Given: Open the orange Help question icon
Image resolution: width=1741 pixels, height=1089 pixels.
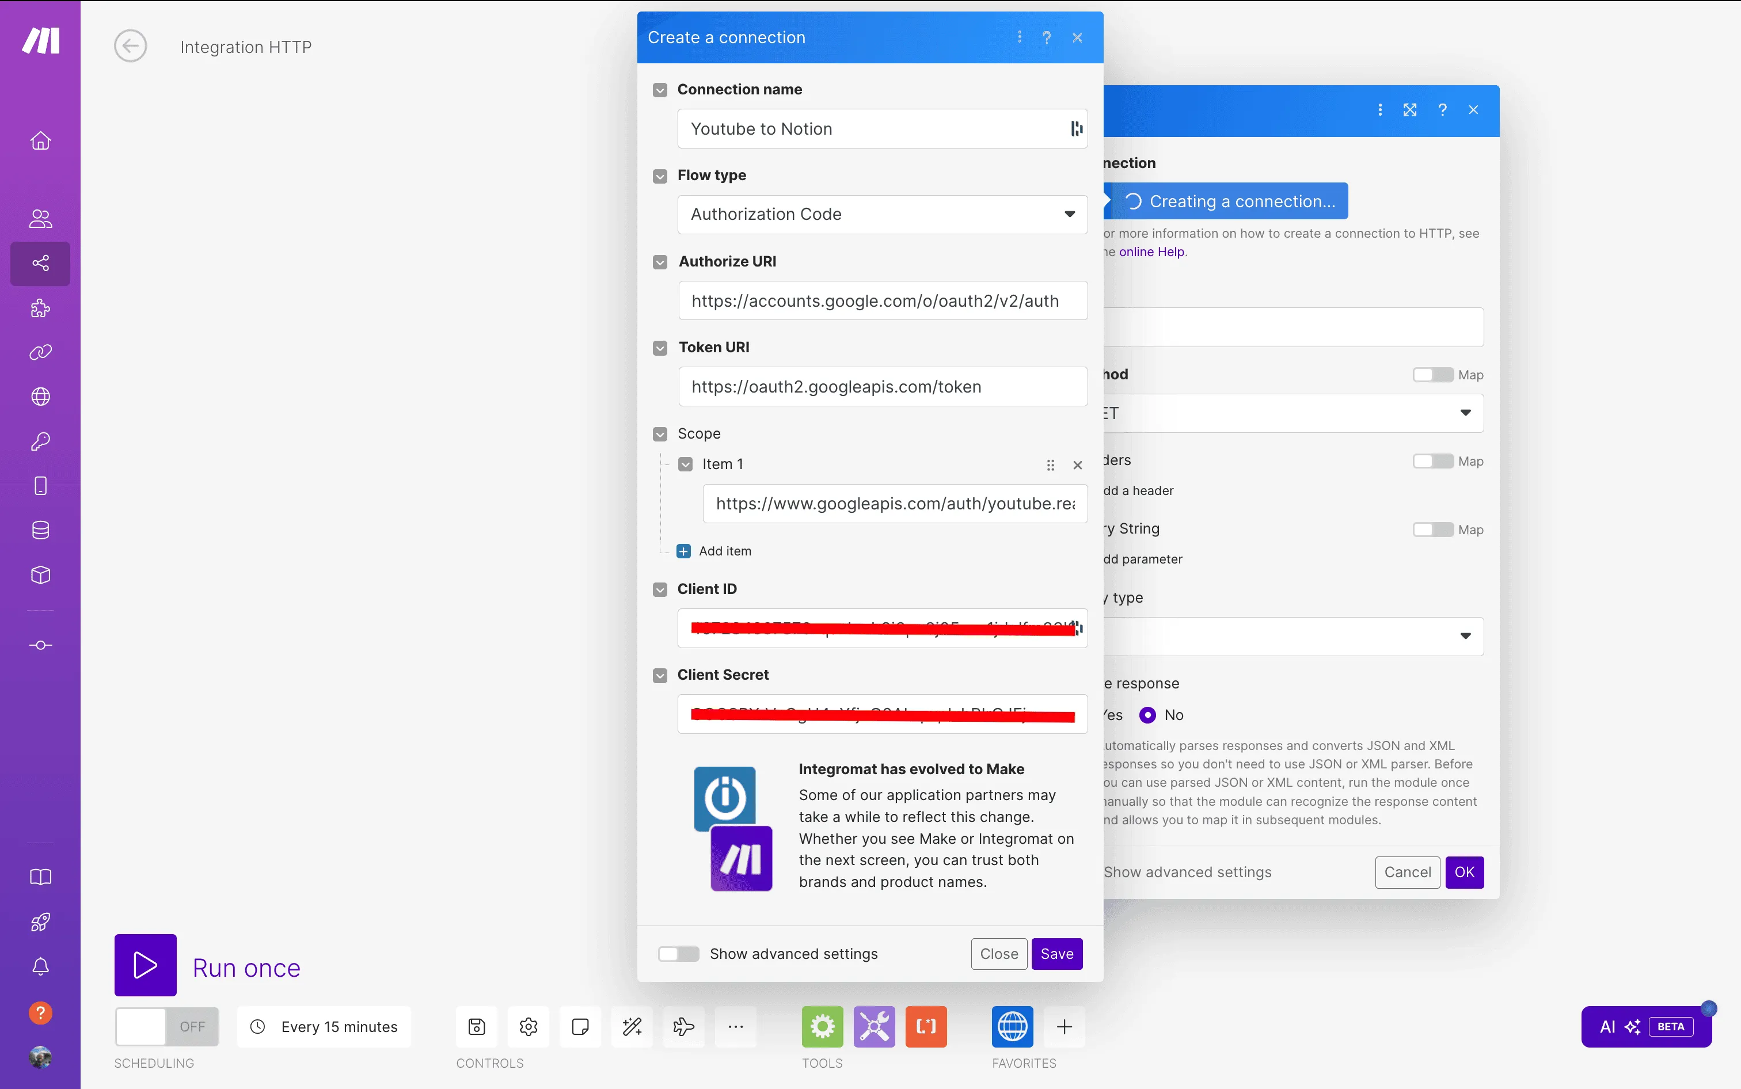Looking at the screenshot, I should pos(40,1014).
